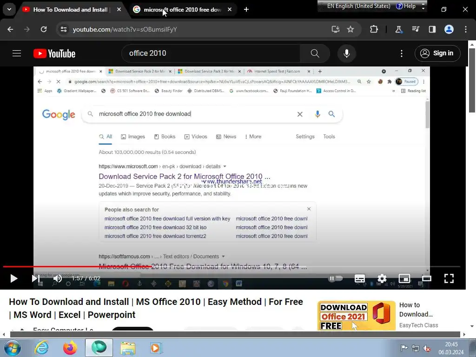Open network icon in system tray
The image size is (476, 357).
click(415, 348)
